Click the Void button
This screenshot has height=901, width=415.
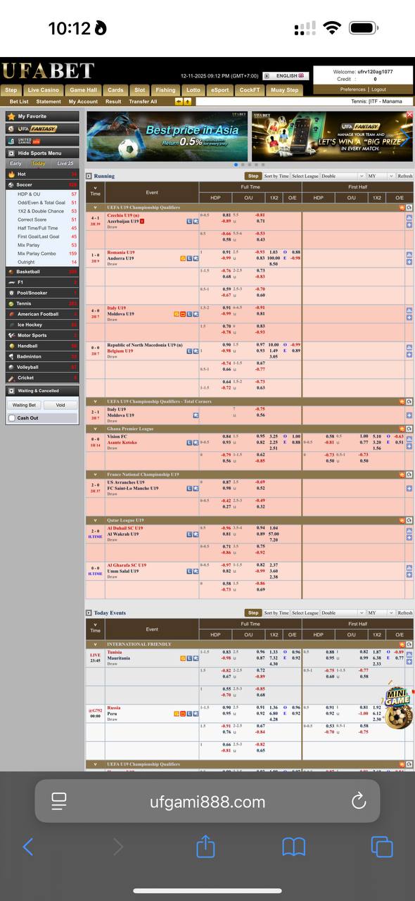(60, 405)
